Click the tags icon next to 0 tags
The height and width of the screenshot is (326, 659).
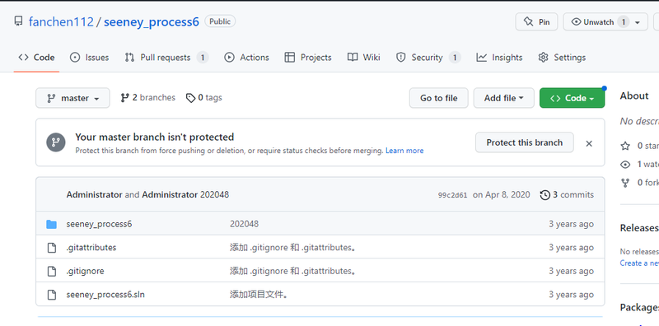click(x=190, y=98)
